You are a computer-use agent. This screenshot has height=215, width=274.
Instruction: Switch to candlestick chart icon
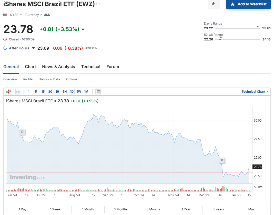click(8, 91)
